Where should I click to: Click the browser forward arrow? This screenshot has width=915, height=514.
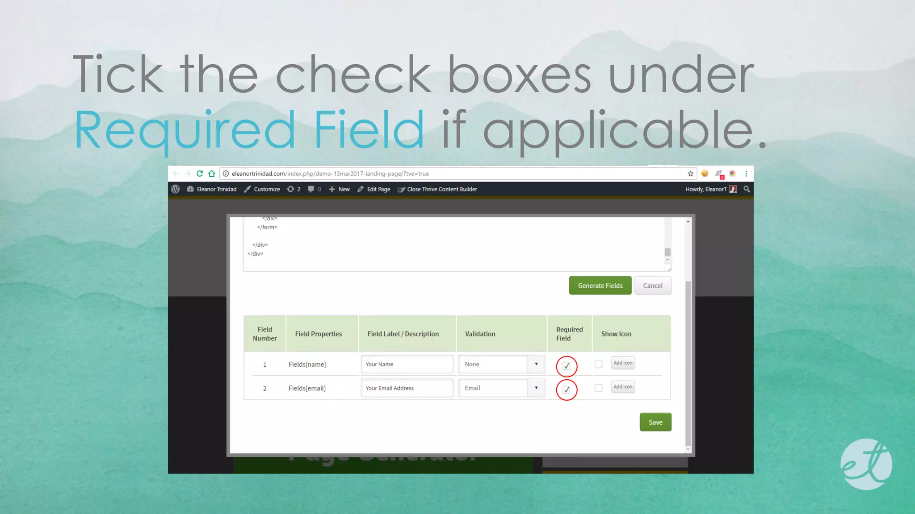188,174
